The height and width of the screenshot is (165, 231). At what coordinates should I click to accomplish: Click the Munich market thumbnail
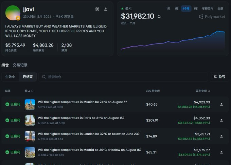(30, 104)
